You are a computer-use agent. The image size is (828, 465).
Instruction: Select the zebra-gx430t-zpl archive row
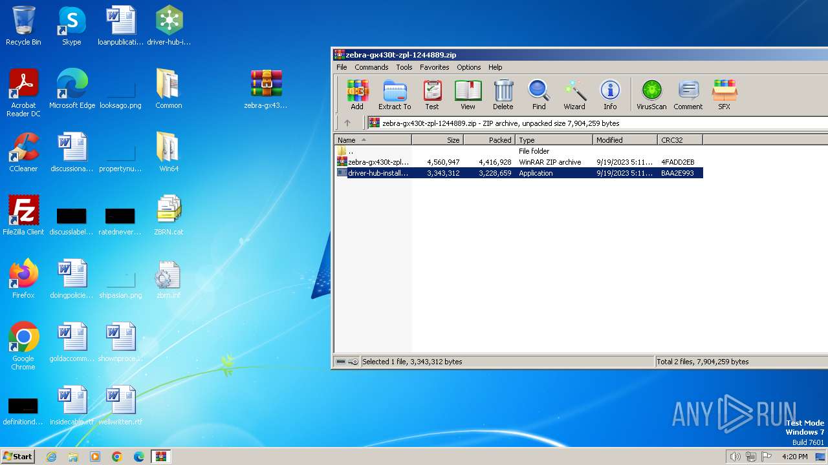coord(519,162)
